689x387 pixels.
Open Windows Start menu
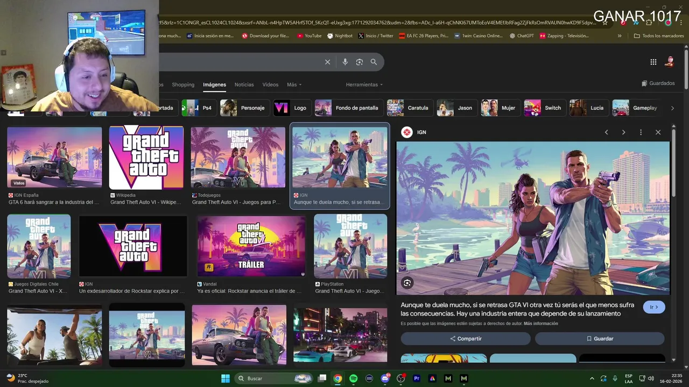(x=226, y=378)
